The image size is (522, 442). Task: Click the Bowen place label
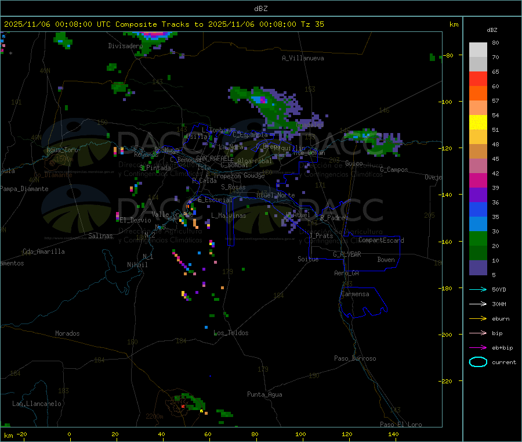386,260
